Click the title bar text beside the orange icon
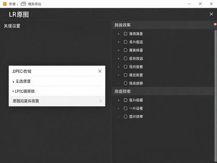Screen dimensions: 217x163 coord(12,4)
